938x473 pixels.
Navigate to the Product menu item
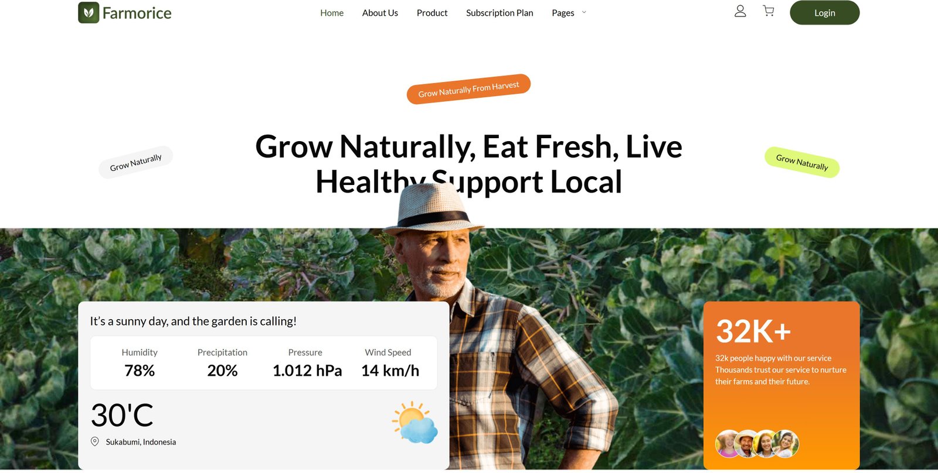coord(432,13)
